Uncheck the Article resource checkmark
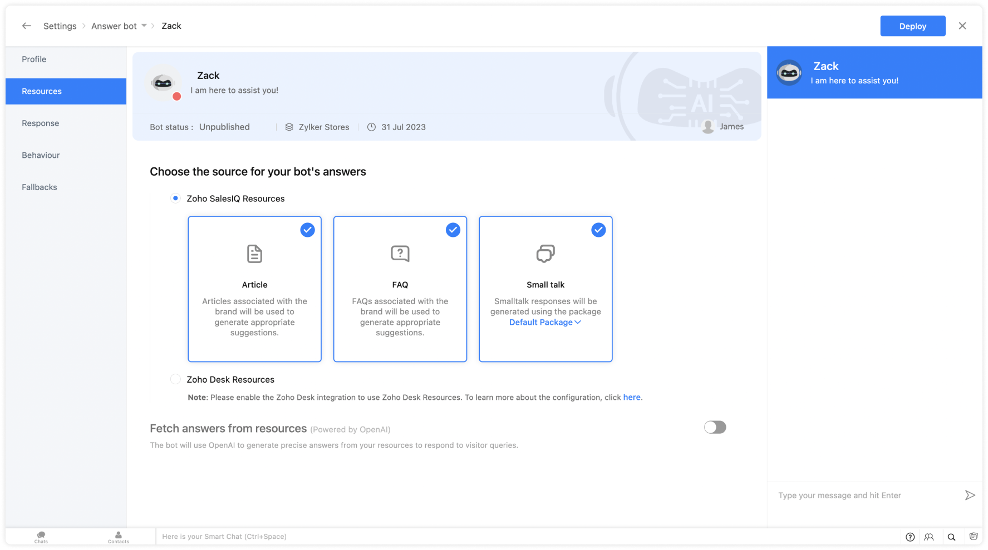 point(307,230)
